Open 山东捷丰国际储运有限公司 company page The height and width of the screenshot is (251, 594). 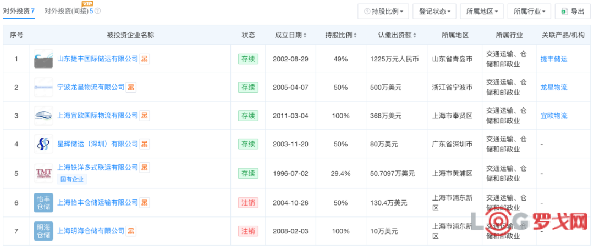coord(97,59)
